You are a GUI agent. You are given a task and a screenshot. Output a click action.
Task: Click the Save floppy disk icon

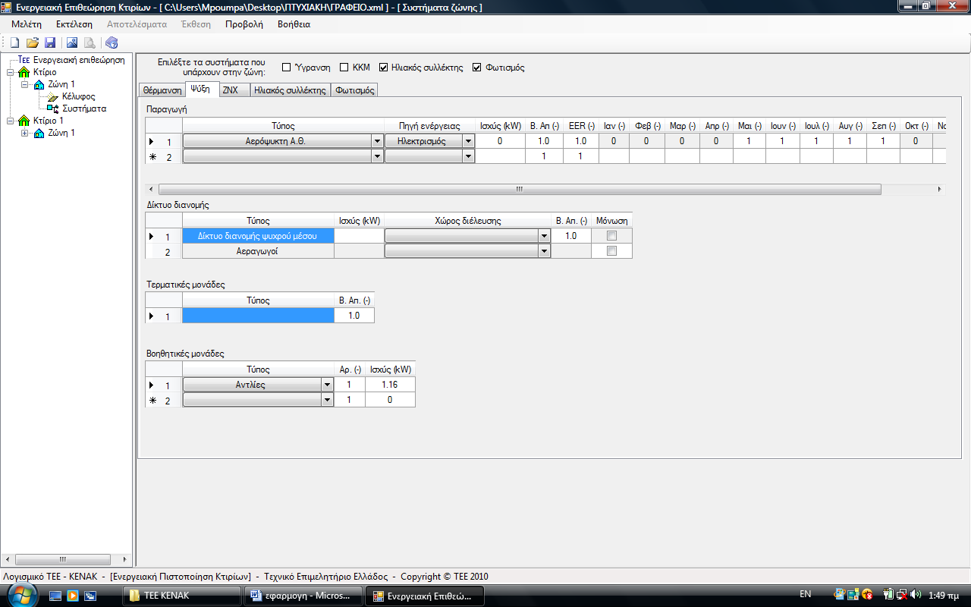click(x=50, y=42)
